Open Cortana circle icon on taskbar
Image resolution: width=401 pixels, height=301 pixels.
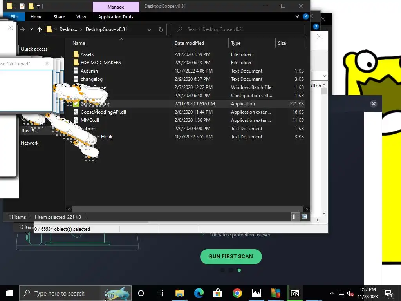(141, 293)
